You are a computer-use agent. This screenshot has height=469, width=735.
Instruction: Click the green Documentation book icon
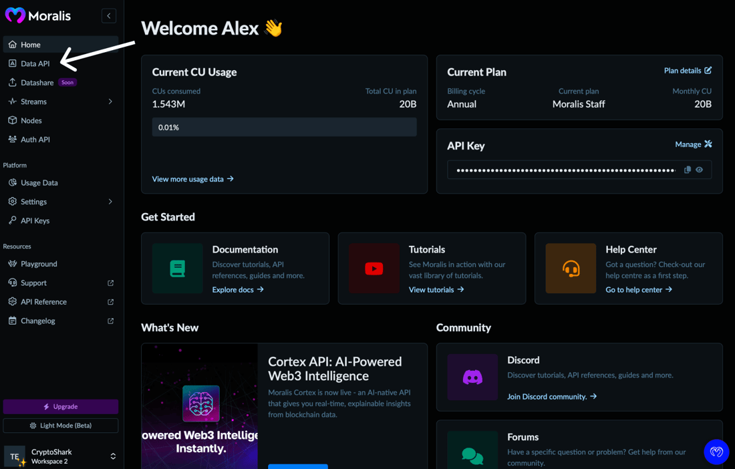[177, 269]
